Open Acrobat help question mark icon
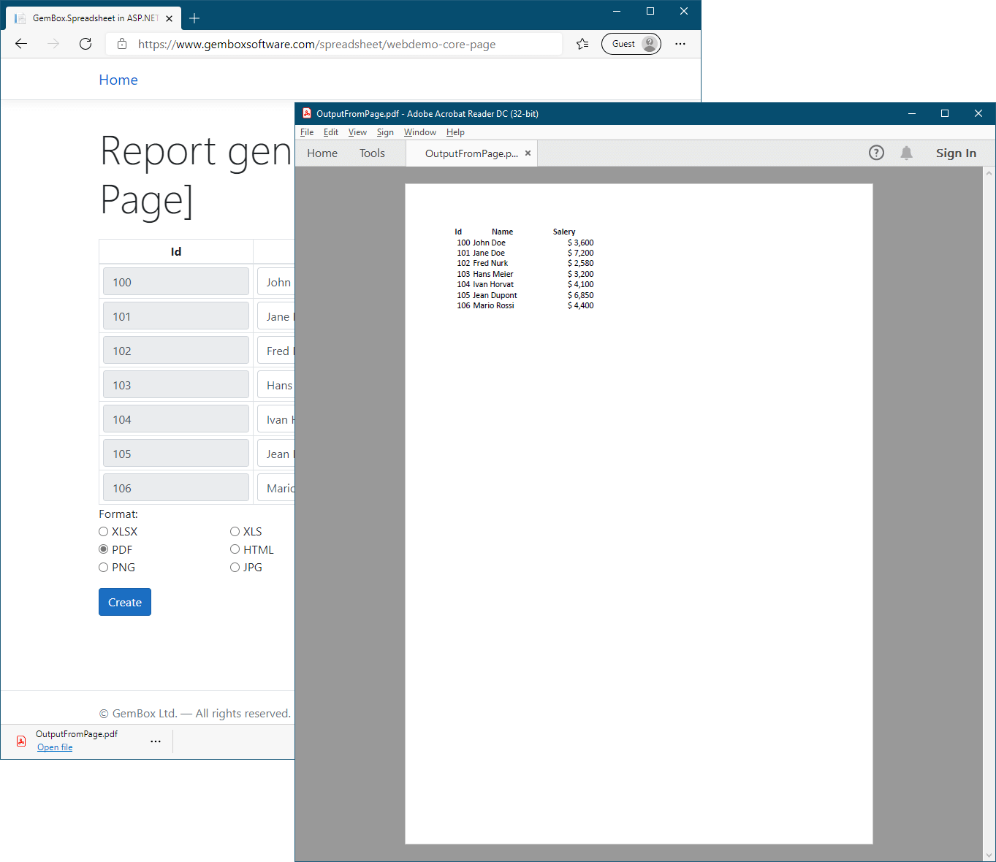 tap(876, 153)
